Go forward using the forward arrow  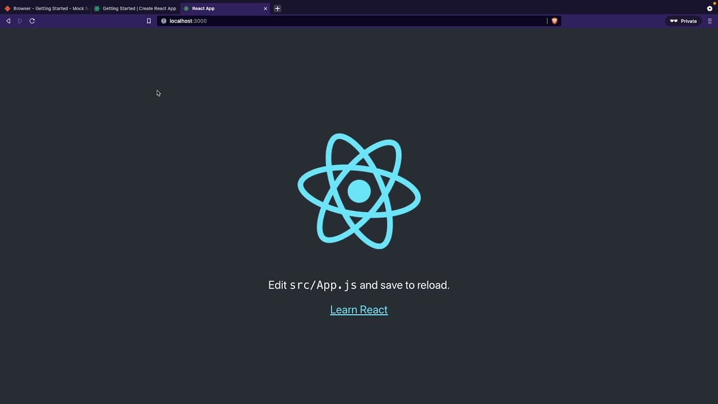click(x=20, y=21)
